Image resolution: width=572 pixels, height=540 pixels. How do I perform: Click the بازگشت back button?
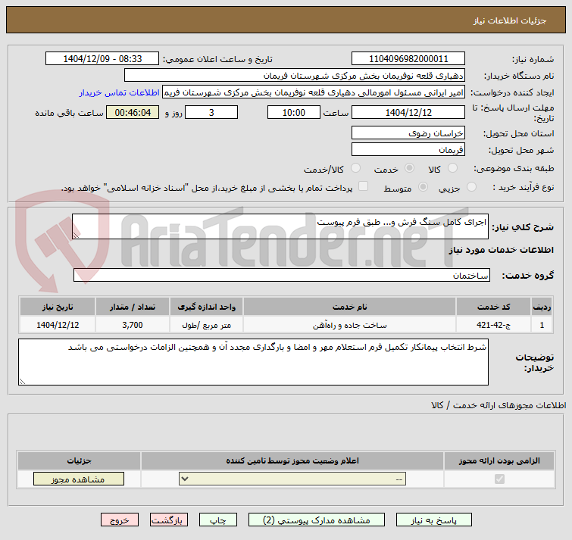point(168,520)
